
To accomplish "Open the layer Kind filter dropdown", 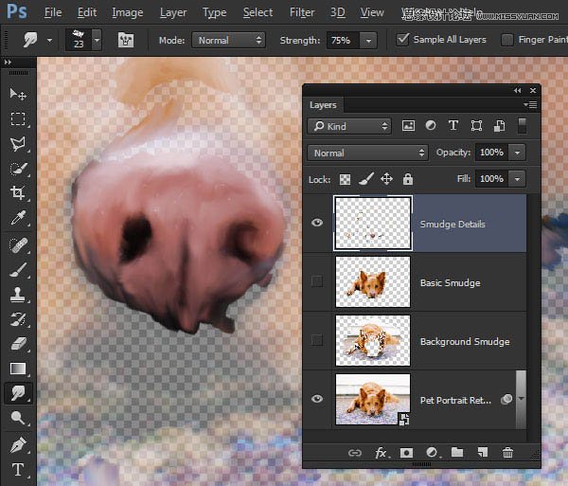I will [349, 126].
